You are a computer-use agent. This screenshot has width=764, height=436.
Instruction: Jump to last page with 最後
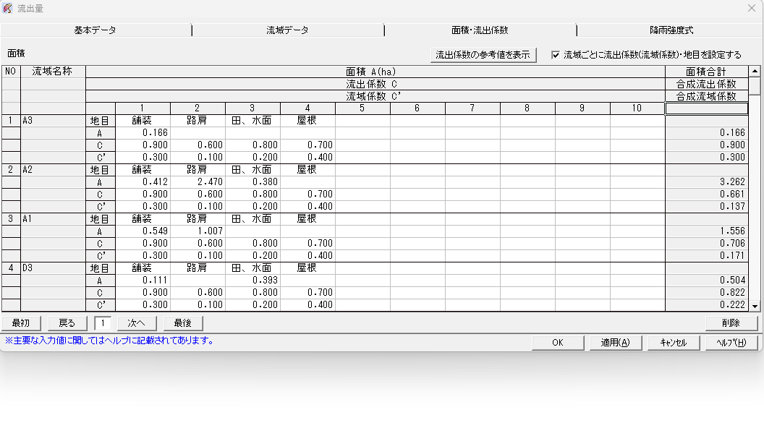coord(182,323)
